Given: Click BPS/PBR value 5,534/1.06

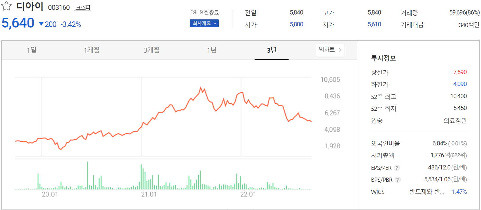Looking at the screenshot, I should tap(437, 179).
